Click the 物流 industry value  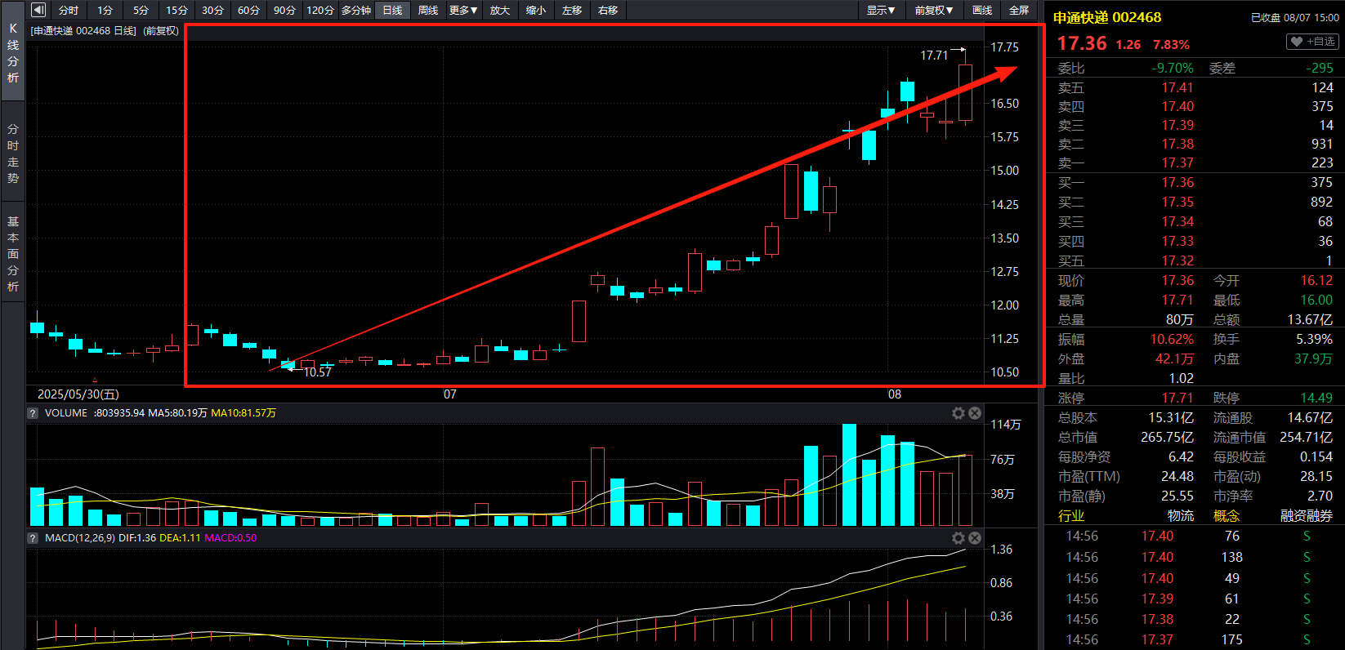1181,515
